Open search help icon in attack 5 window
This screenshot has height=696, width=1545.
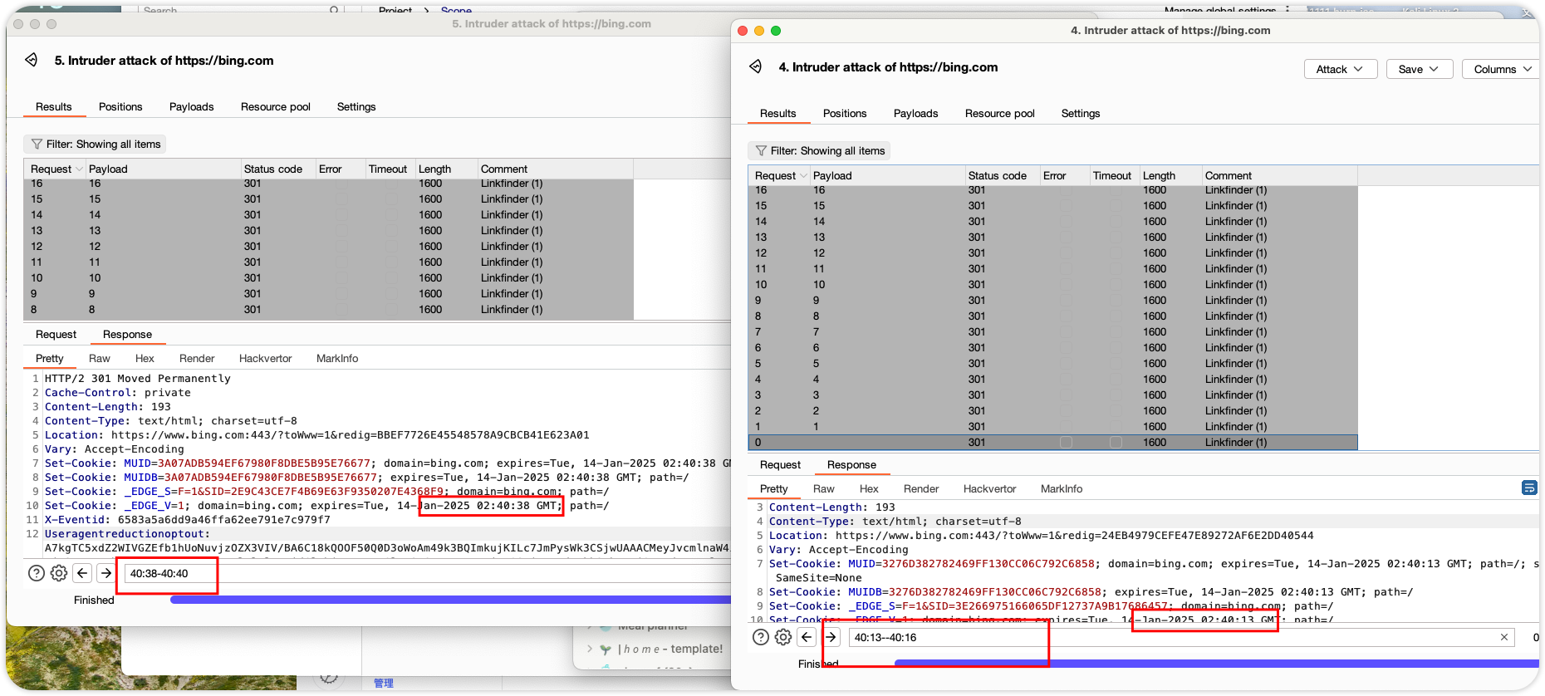[x=37, y=573]
